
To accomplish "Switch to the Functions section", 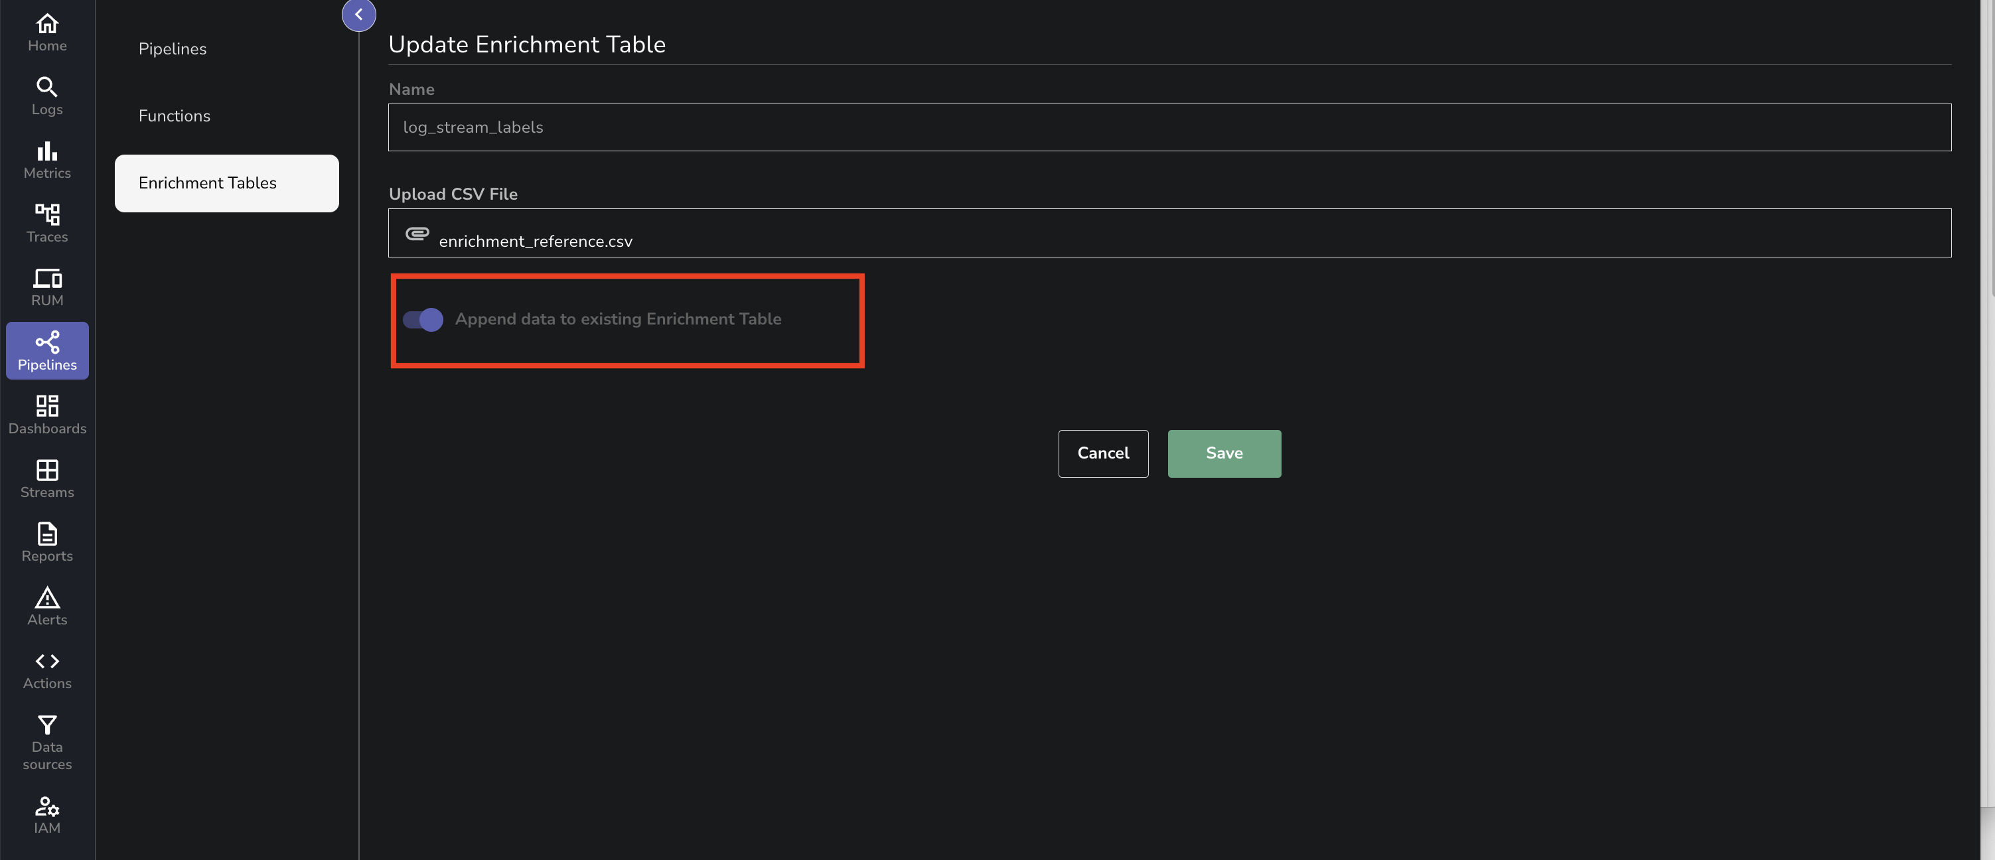I will click(x=175, y=115).
